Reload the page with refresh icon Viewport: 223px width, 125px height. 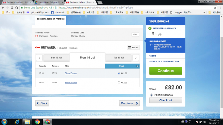pyautogui.click(x=12, y=8)
